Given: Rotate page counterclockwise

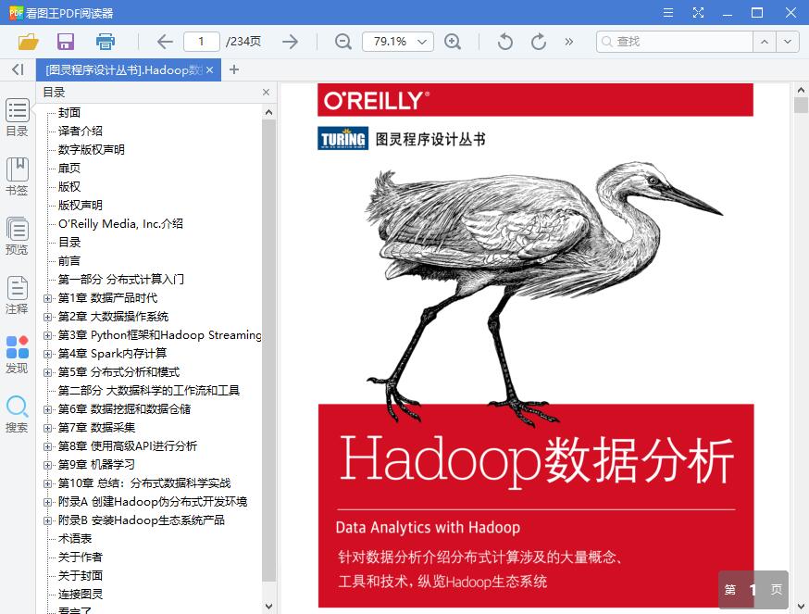Looking at the screenshot, I should coord(505,42).
